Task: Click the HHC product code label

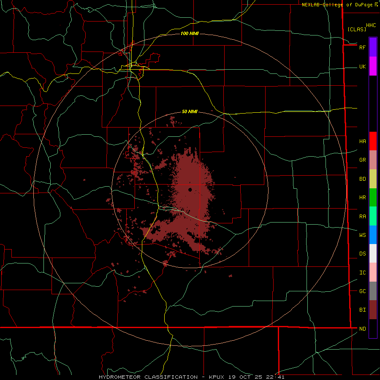Action: (371, 25)
